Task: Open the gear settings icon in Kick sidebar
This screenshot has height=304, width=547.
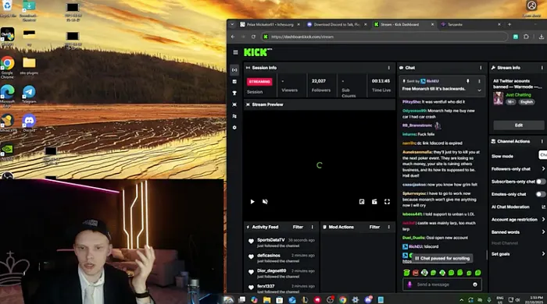Action: point(234,127)
